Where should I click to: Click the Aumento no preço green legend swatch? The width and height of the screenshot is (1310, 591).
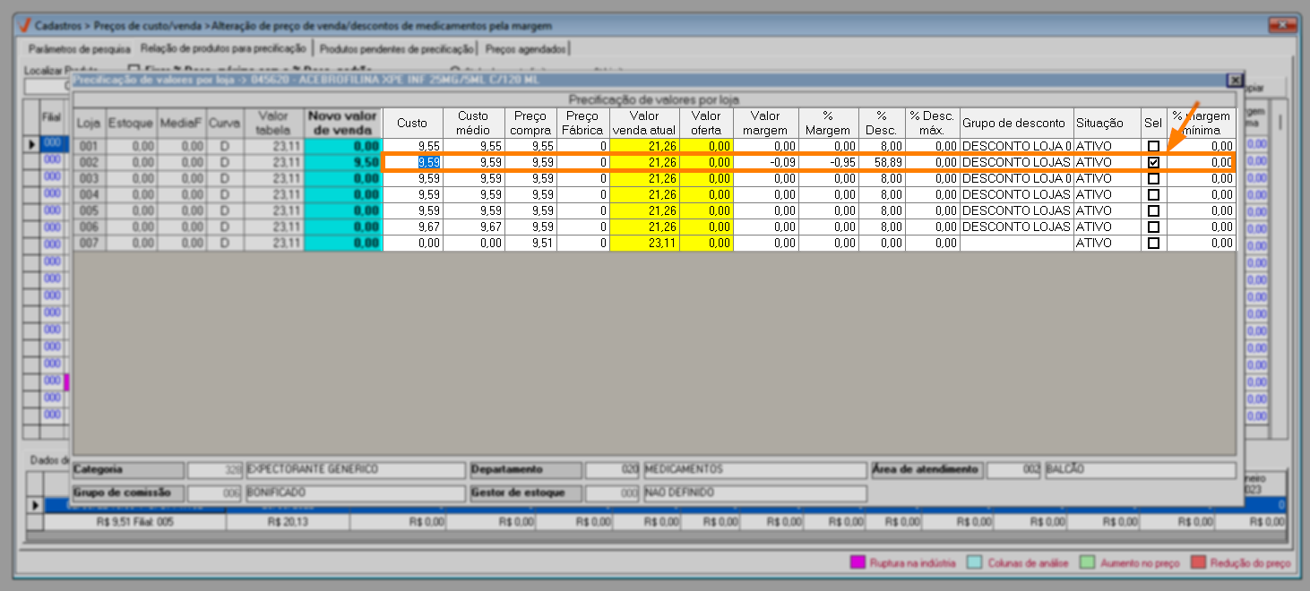(x=1086, y=563)
